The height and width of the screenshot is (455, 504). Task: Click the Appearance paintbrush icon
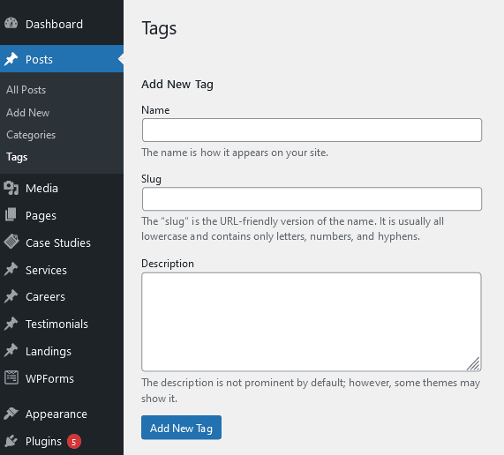pyautogui.click(x=11, y=414)
